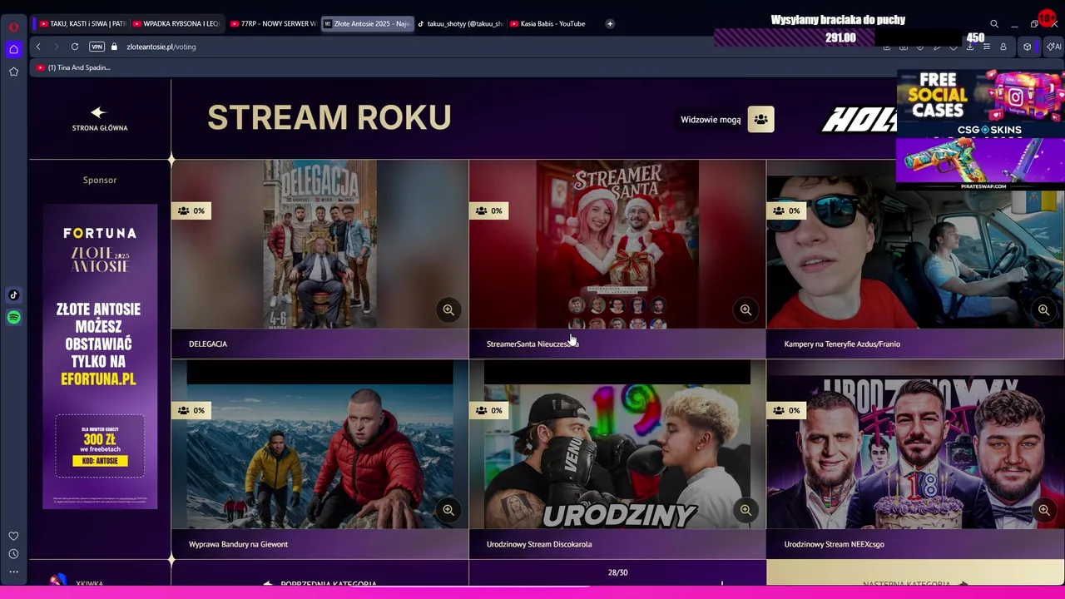Toggle the VPN badge in address bar
Viewport: 1065px width, 599px height.
click(x=97, y=47)
